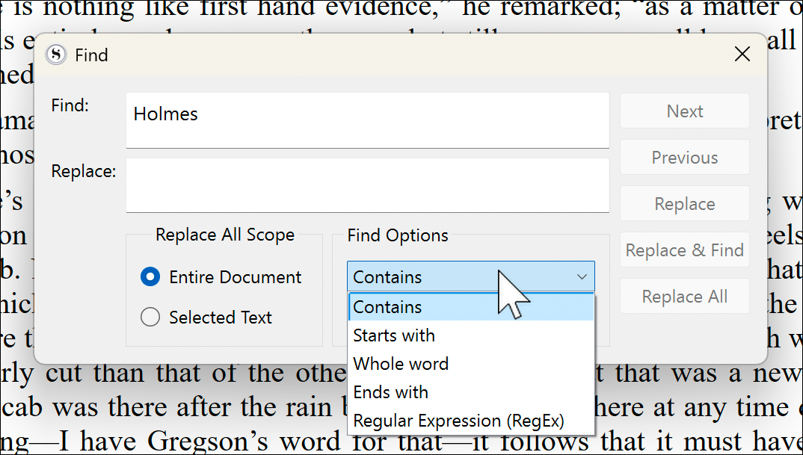Close the Find dialog
803x455 pixels.
click(742, 55)
